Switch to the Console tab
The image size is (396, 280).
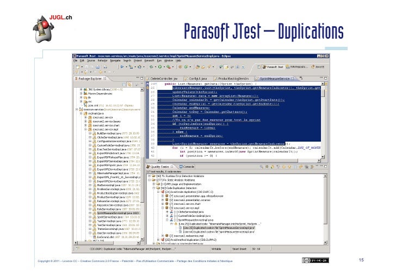pyautogui.click(x=187, y=167)
